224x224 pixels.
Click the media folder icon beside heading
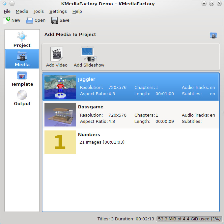pyautogui.click(x=213, y=35)
